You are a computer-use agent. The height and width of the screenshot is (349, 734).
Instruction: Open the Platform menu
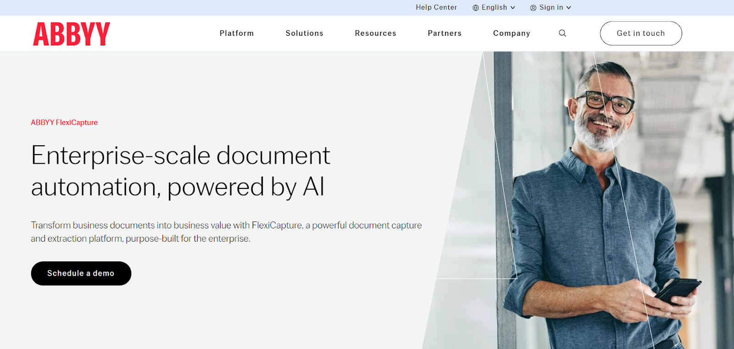pos(237,33)
